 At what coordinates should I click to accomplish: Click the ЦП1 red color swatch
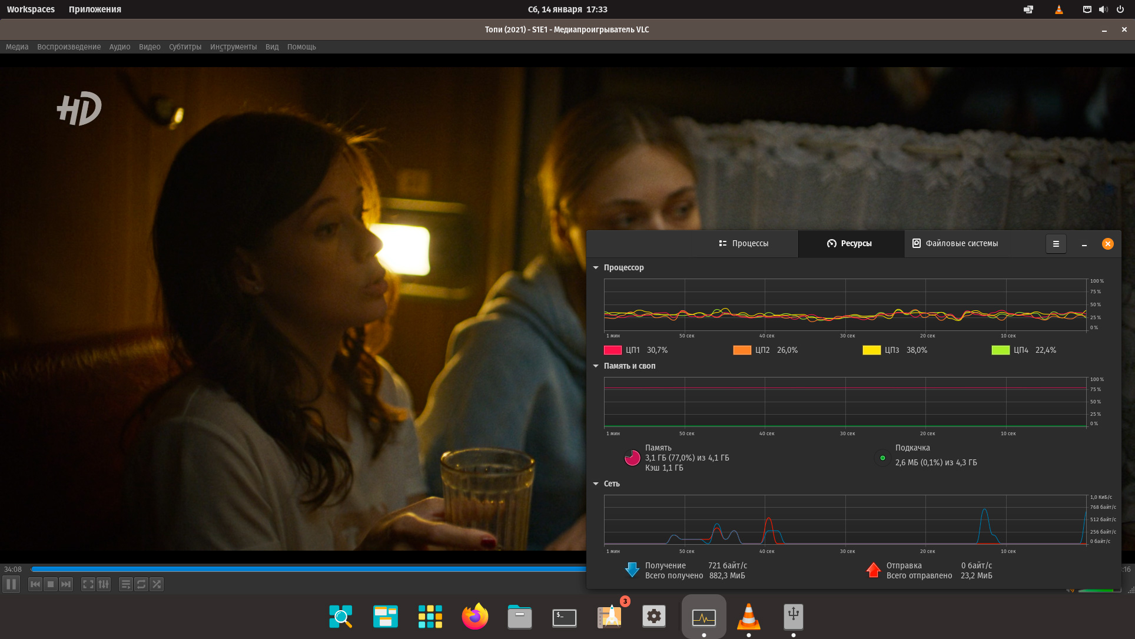pos(613,350)
